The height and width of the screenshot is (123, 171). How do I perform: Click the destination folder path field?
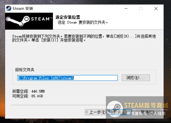point(67,78)
